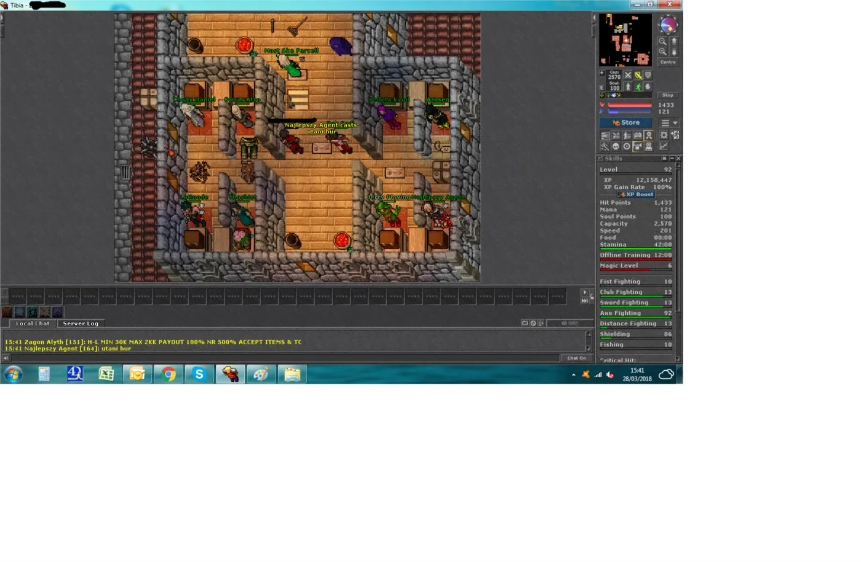Open Excel from taskbar
This screenshot has width=861, height=562.
tap(106, 374)
